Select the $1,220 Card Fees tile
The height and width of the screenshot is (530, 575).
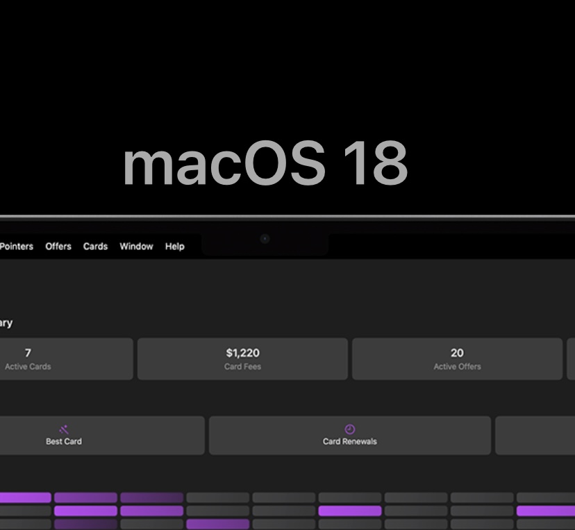(x=242, y=358)
